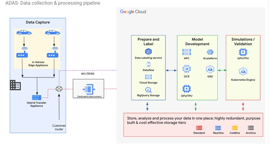The image size is (269, 144).
Task: Click the Cloud Storage icon
Action: click(x=148, y=77)
